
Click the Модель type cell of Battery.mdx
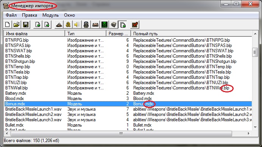[x=75, y=93]
